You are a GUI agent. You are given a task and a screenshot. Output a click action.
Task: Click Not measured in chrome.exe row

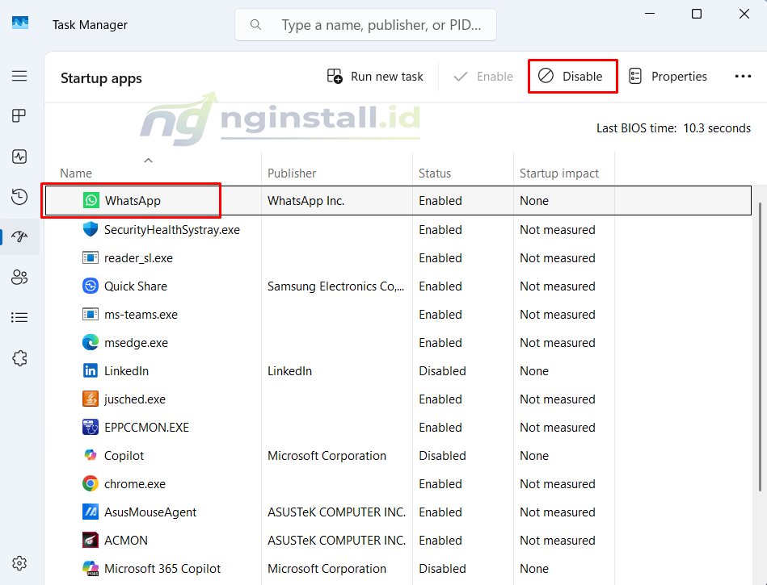[557, 484]
